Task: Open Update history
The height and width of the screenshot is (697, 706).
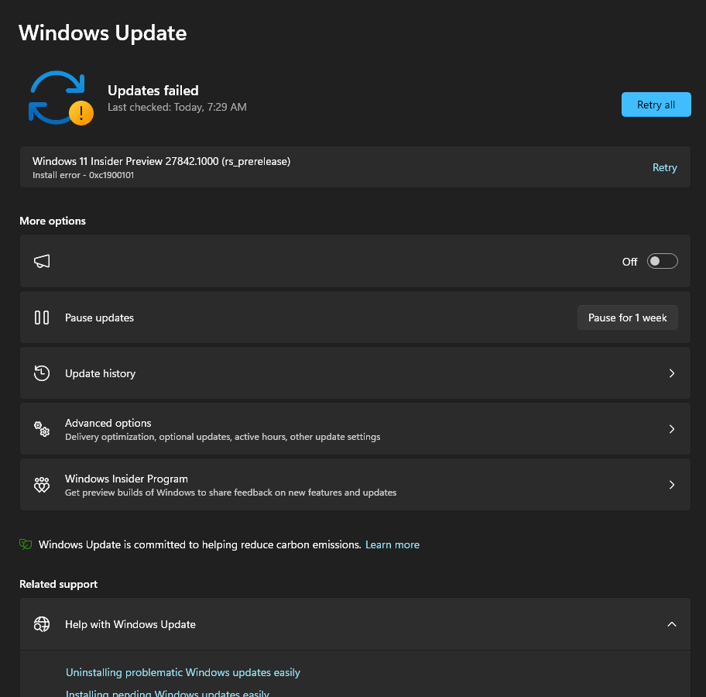Action: click(355, 373)
